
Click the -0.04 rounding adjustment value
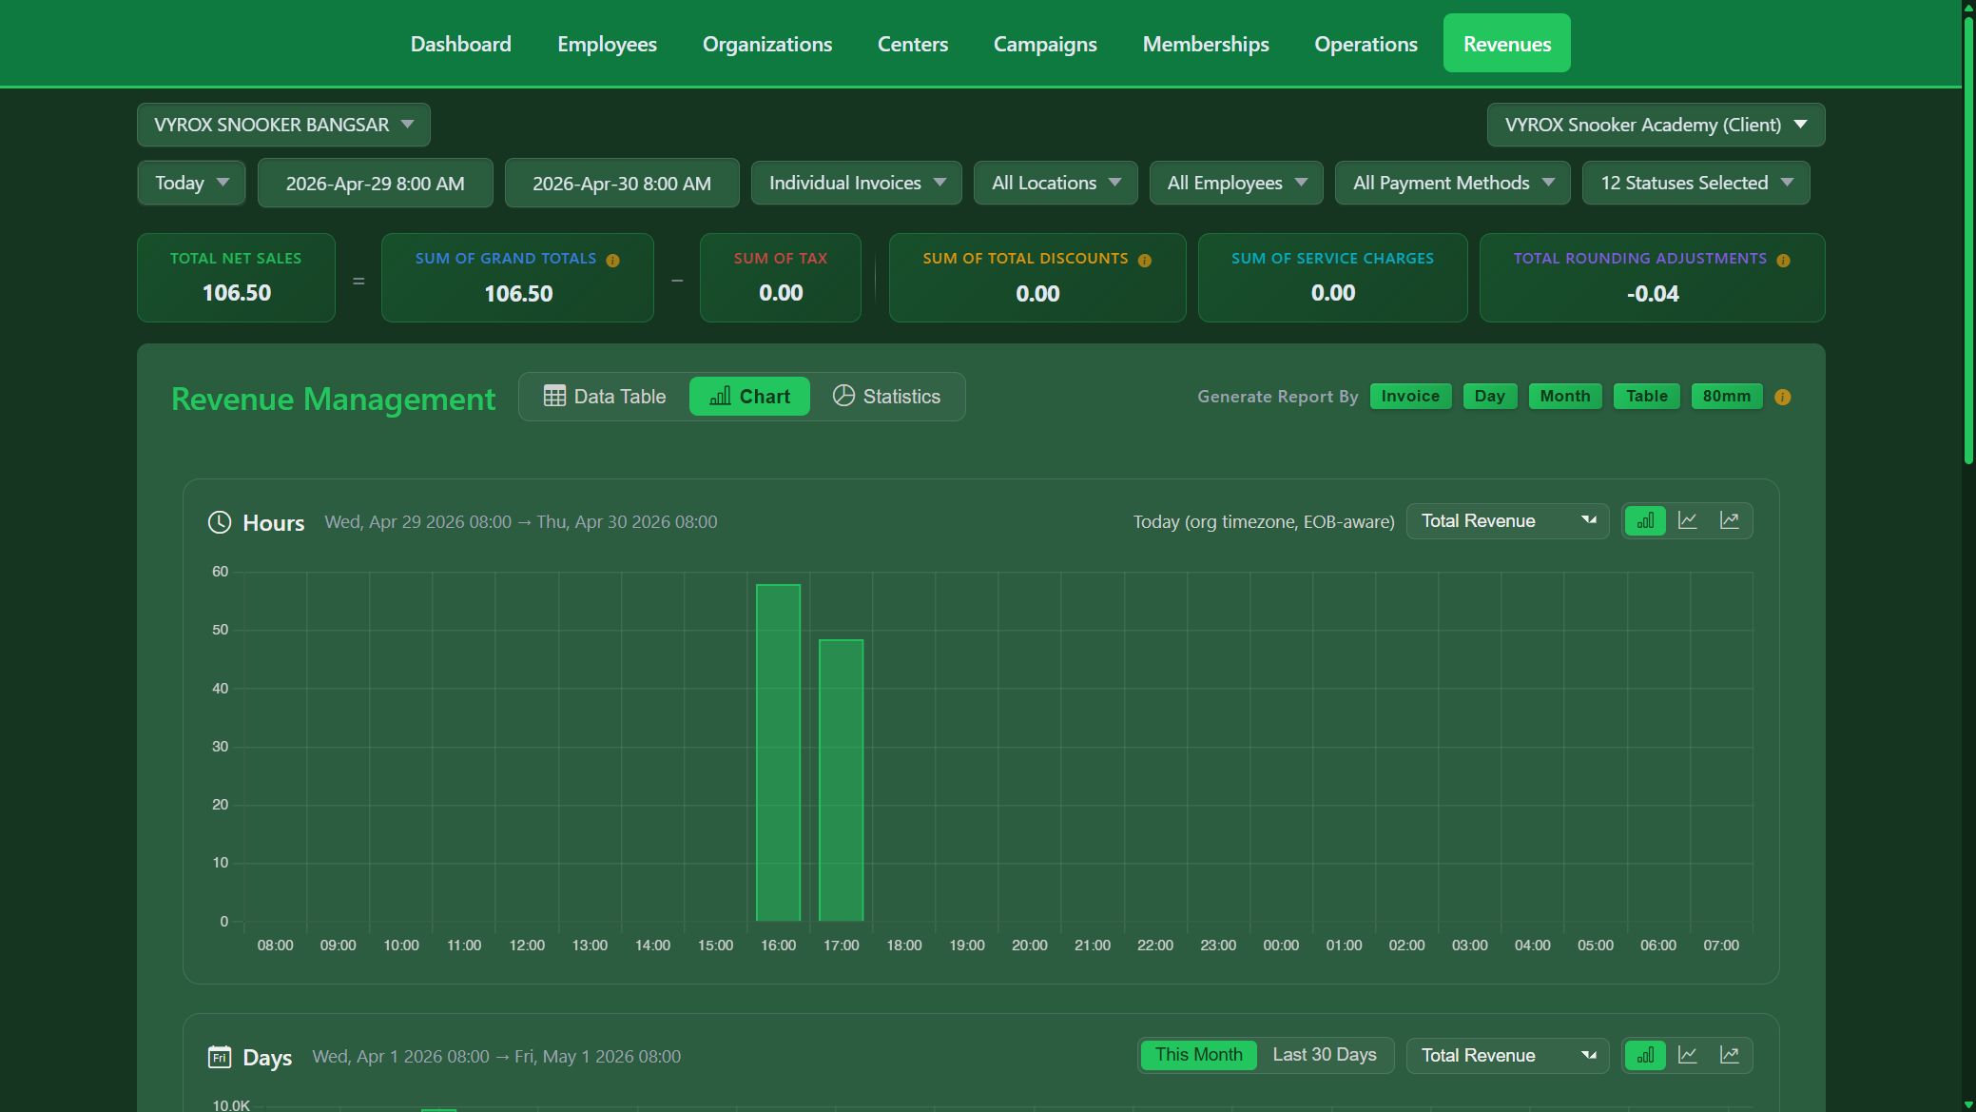pos(1653,294)
